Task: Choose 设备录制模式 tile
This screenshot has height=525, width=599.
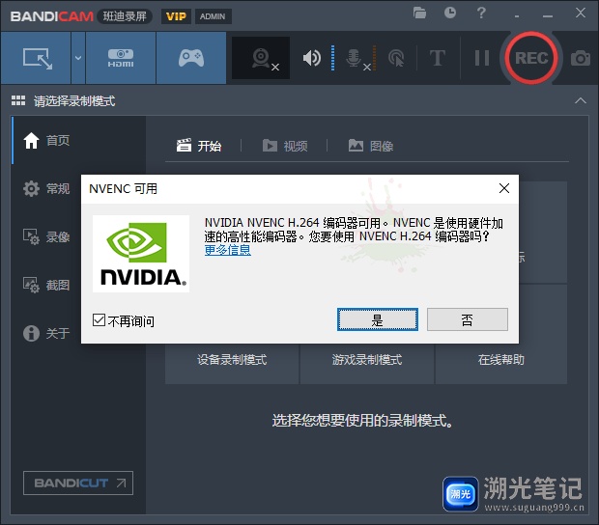Action: (232, 359)
